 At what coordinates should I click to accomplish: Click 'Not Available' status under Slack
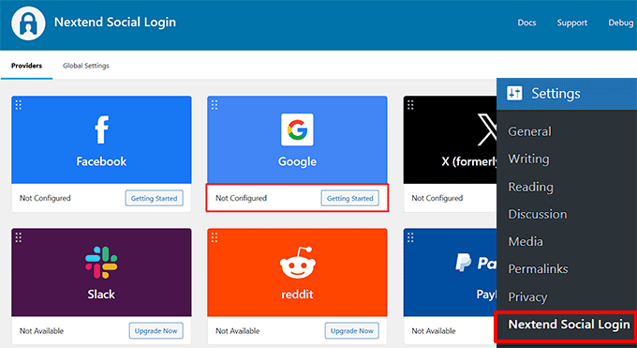(41, 330)
